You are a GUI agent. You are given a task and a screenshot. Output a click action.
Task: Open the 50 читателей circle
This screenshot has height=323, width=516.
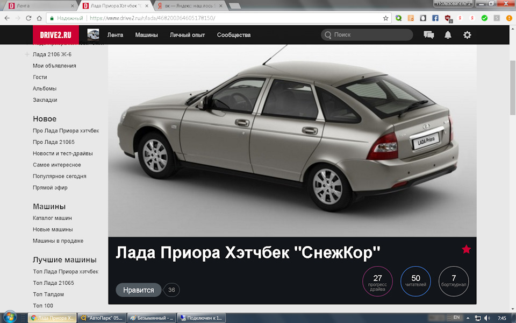pyautogui.click(x=415, y=281)
